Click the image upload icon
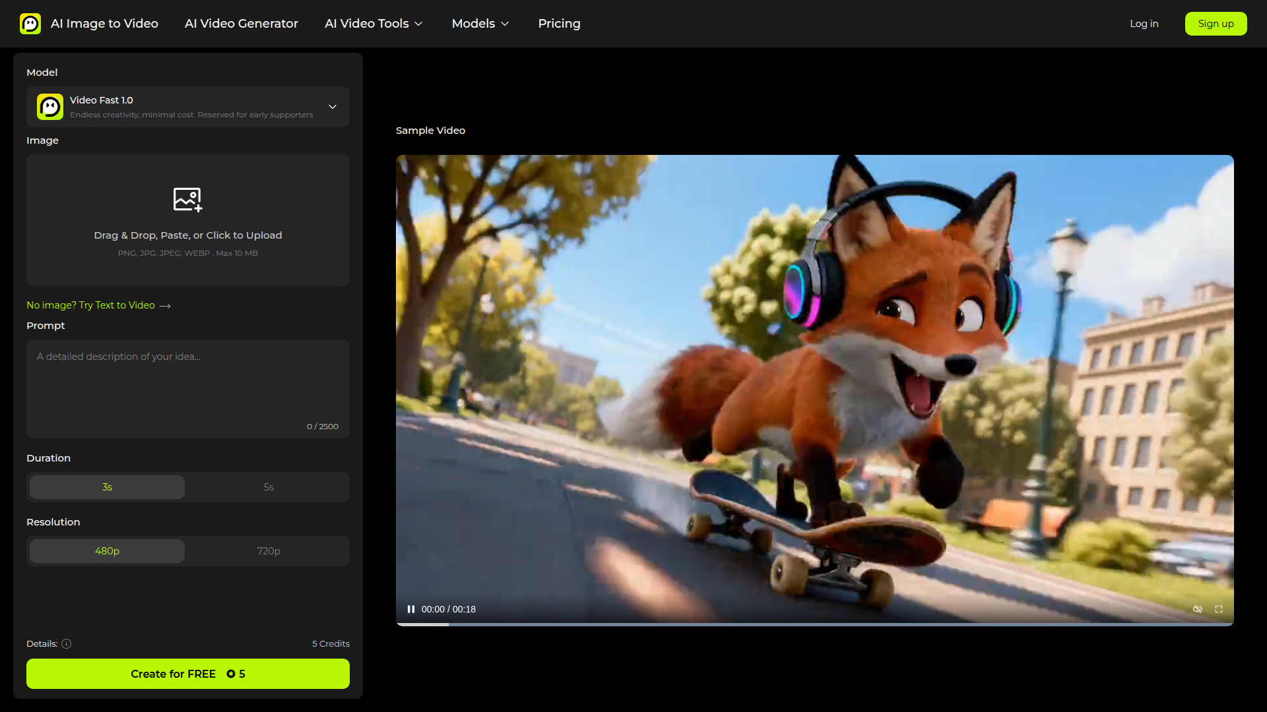 tap(187, 199)
